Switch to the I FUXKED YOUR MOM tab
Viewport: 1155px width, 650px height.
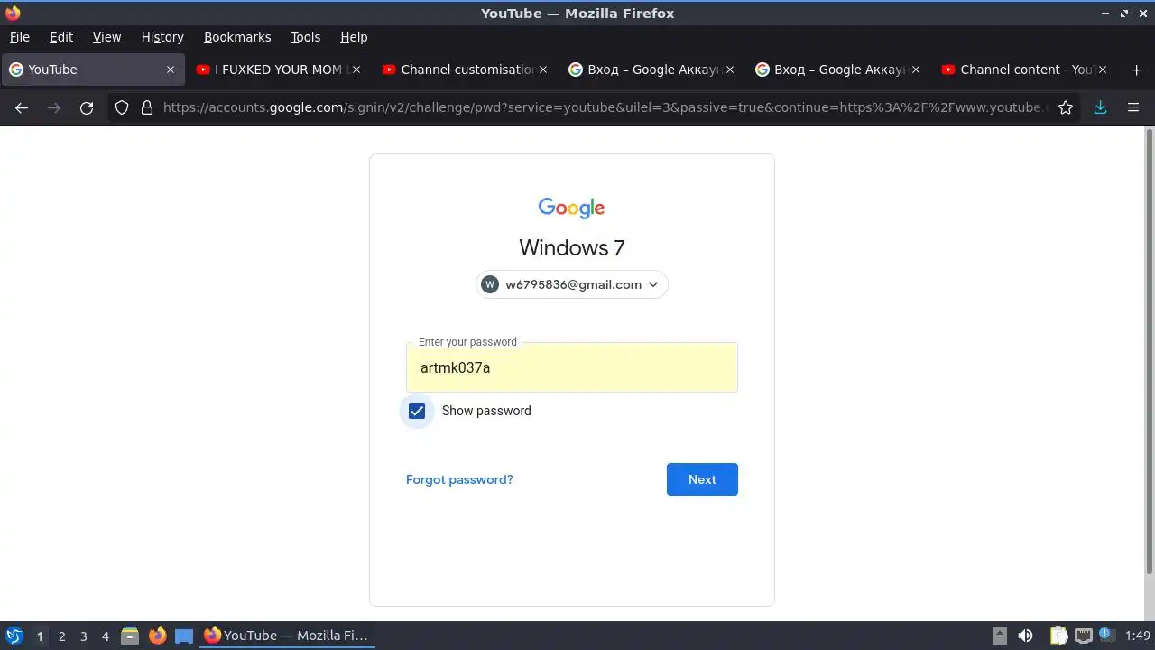pos(278,70)
